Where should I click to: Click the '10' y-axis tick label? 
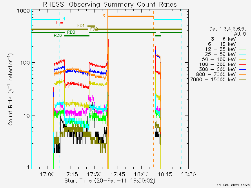pos(27,116)
